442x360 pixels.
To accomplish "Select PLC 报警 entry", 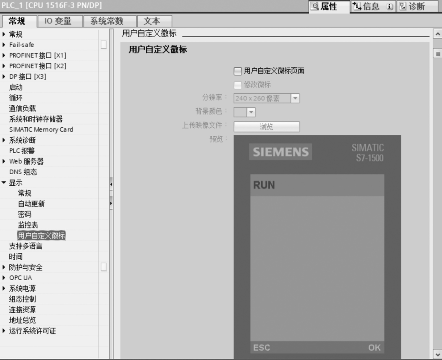I will [x=22, y=151].
